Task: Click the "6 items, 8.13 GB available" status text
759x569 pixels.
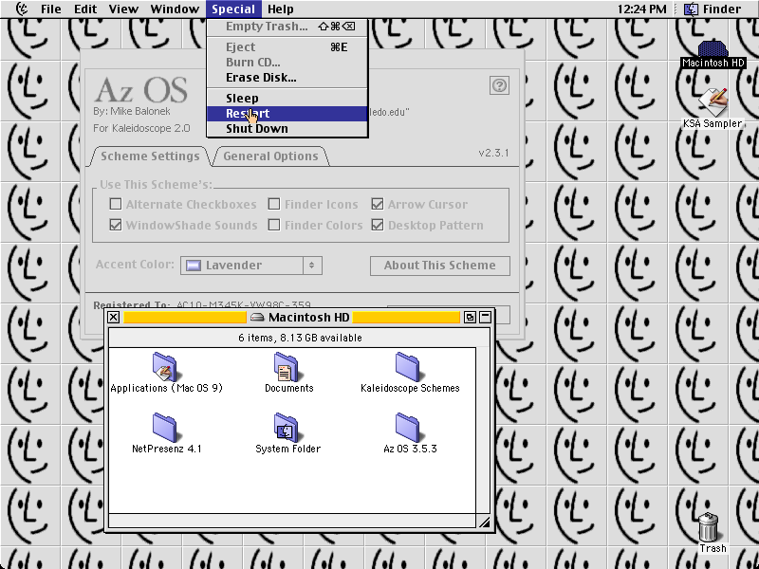Action: click(300, 338)
